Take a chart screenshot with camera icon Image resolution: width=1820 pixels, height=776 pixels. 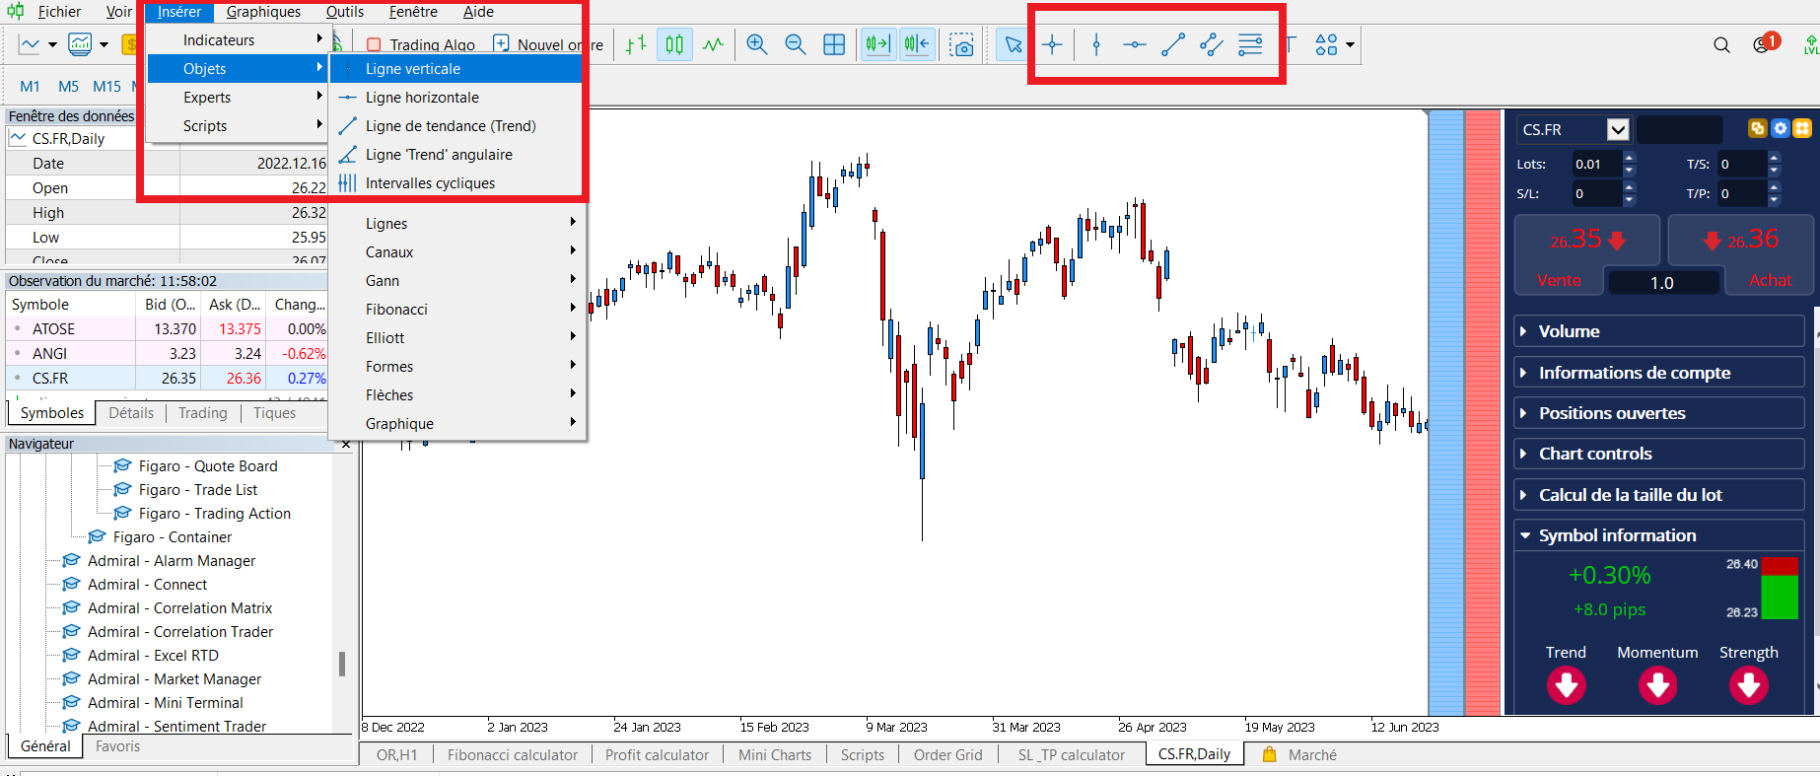pyautogui.click(x=961, y=44)
